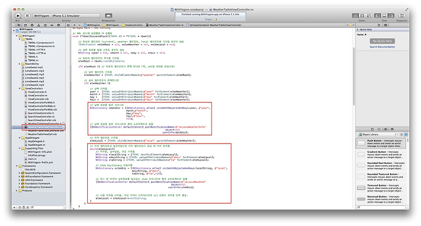
Task: Show the Log navigator
Action: pyautogui.click(x=58, y=25)
